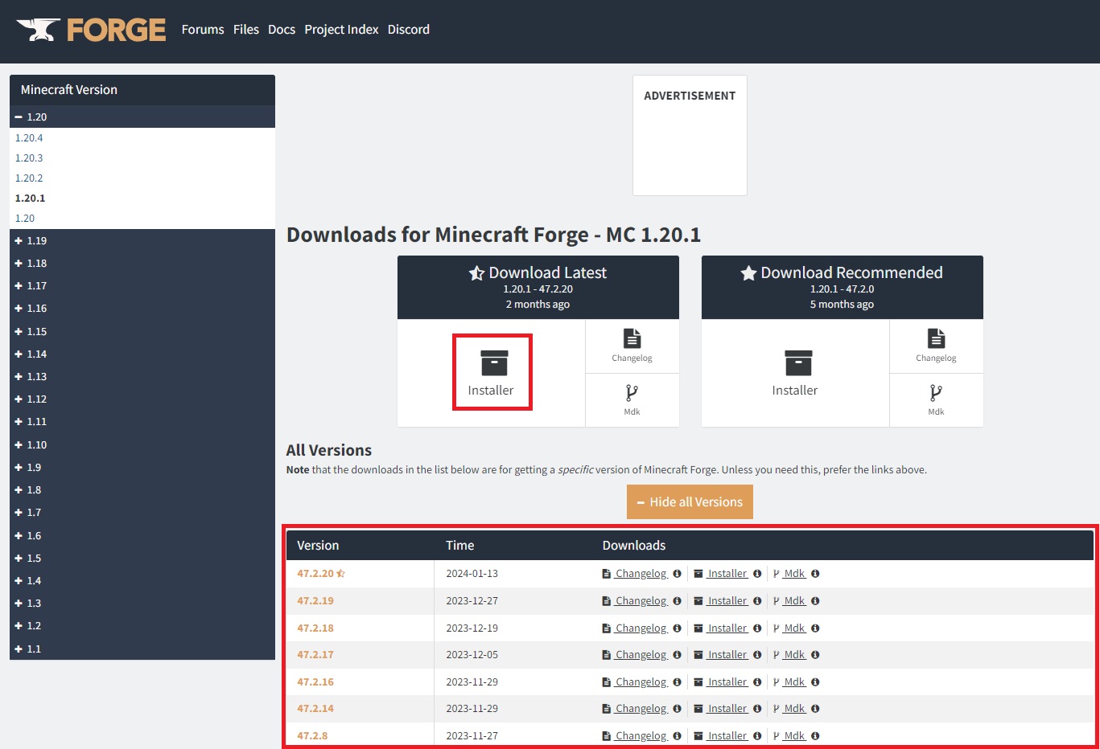Click info icon beside 47.2.19 Installer
The height and width of the screenshot is (749, 1100).
pos(757,601)
